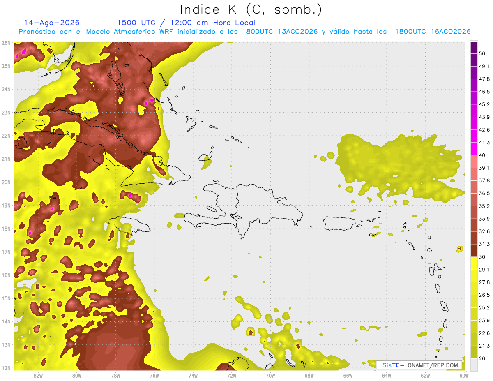This screenshot has height=381, width=493.
Task: Click the "80W" longitude axis label
Action: tap(76, 375)
